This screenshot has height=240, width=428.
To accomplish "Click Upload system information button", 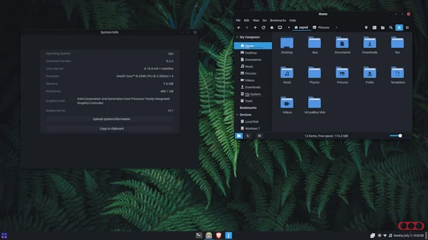I will (x=109, y=119).
